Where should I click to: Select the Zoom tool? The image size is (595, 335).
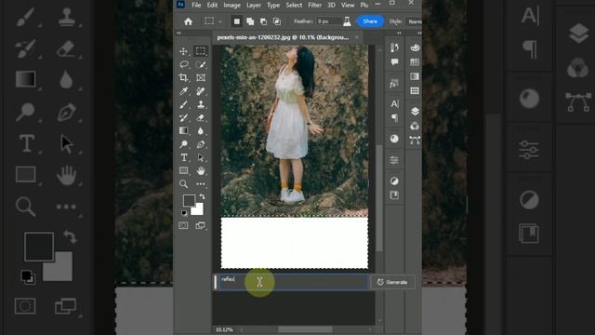[x=184, y=184]
